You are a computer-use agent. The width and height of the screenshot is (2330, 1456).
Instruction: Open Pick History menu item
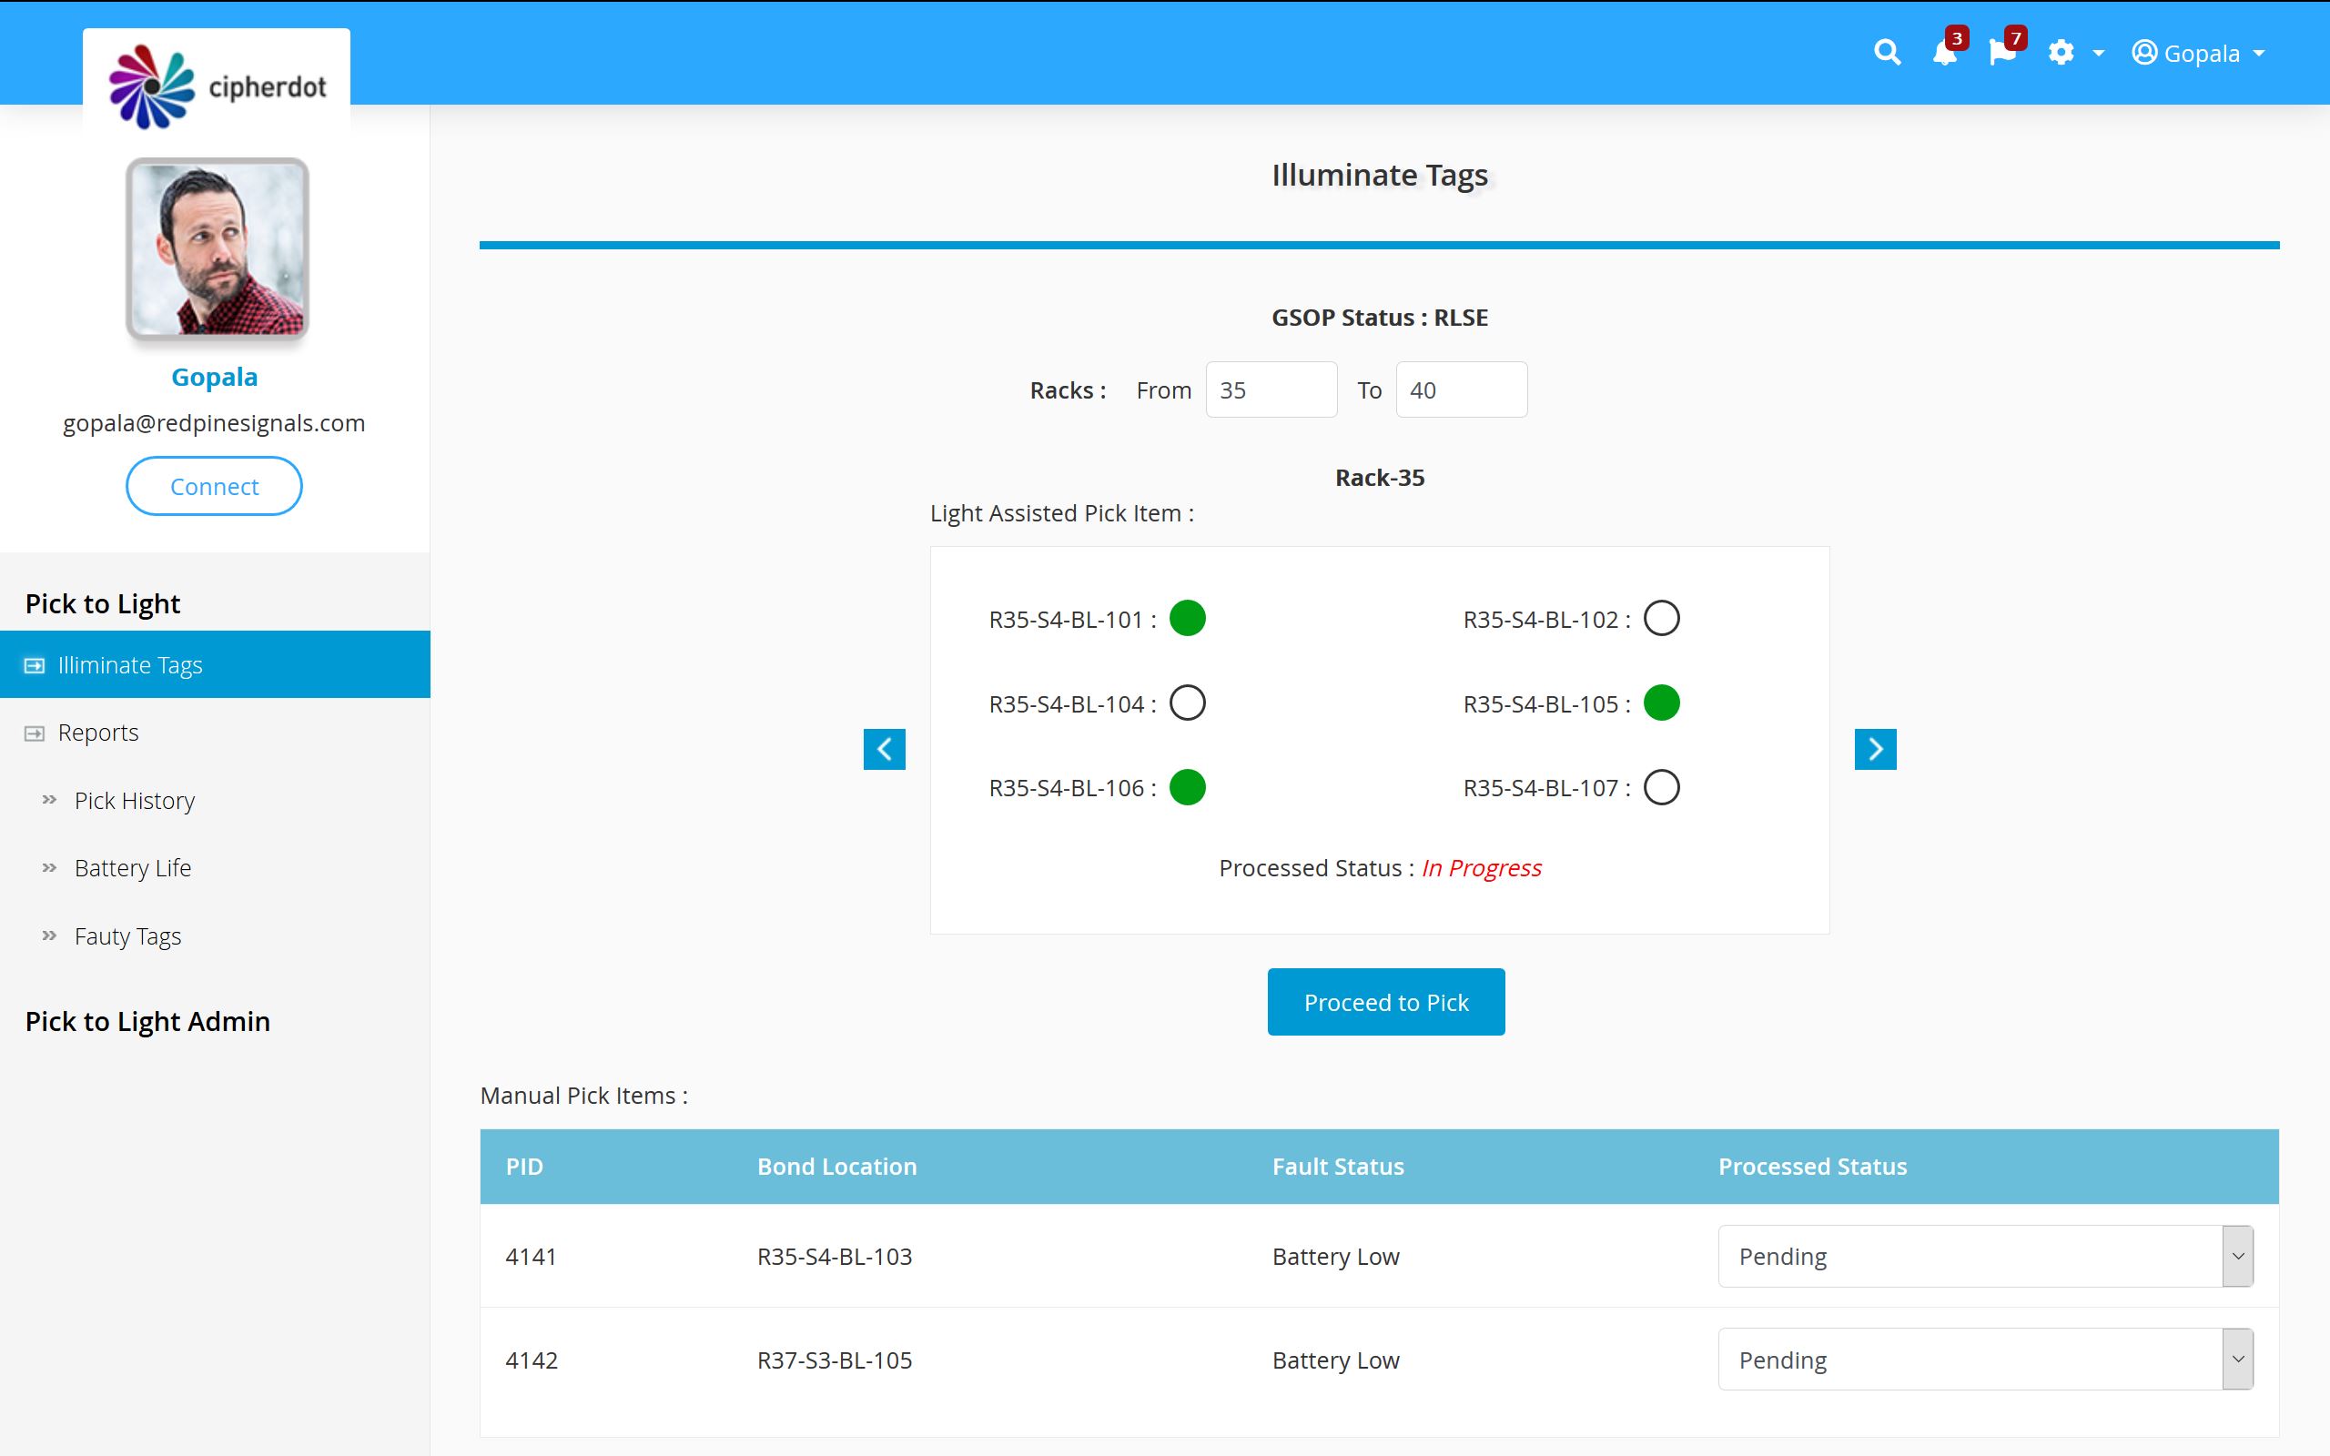pos(135,800)
